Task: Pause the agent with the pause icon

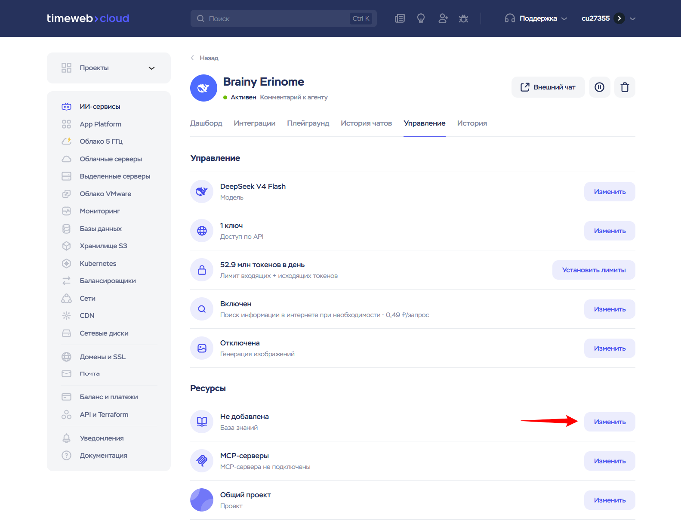Action: (599, 87)
